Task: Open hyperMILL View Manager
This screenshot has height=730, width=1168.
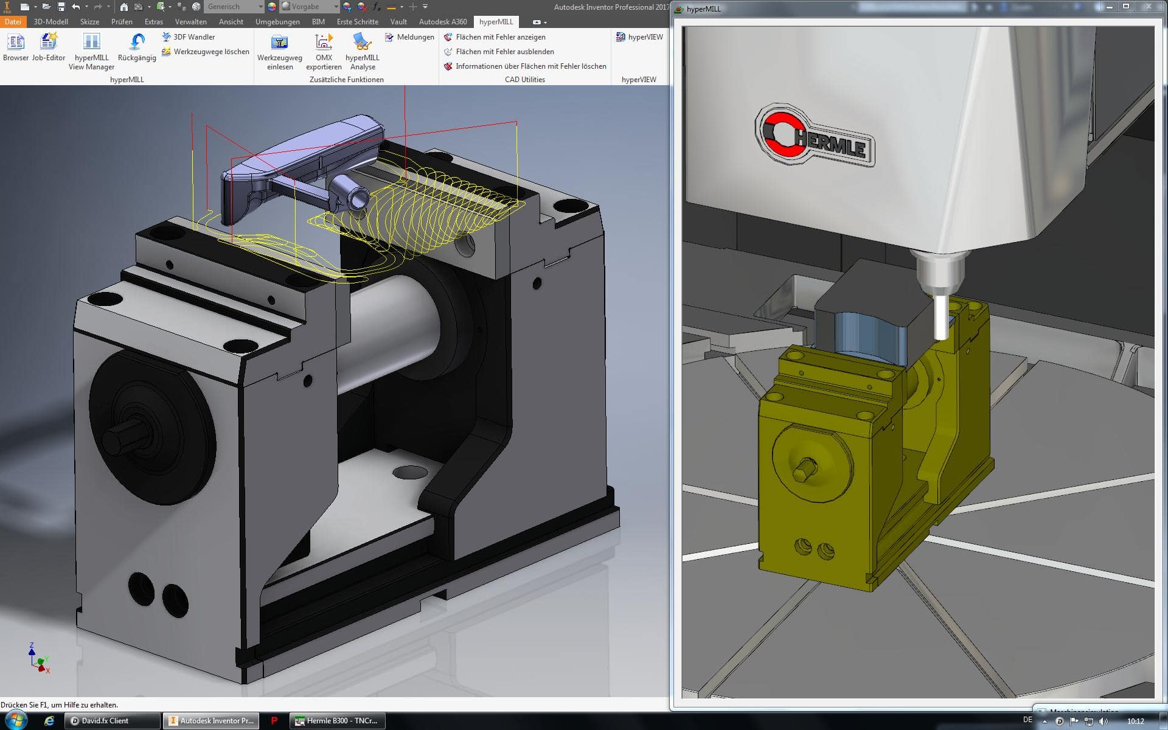Action: (x=91, y=52)
